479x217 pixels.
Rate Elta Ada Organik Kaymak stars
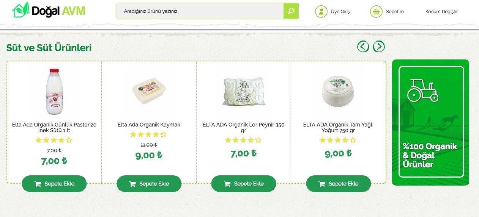point(148,134)
